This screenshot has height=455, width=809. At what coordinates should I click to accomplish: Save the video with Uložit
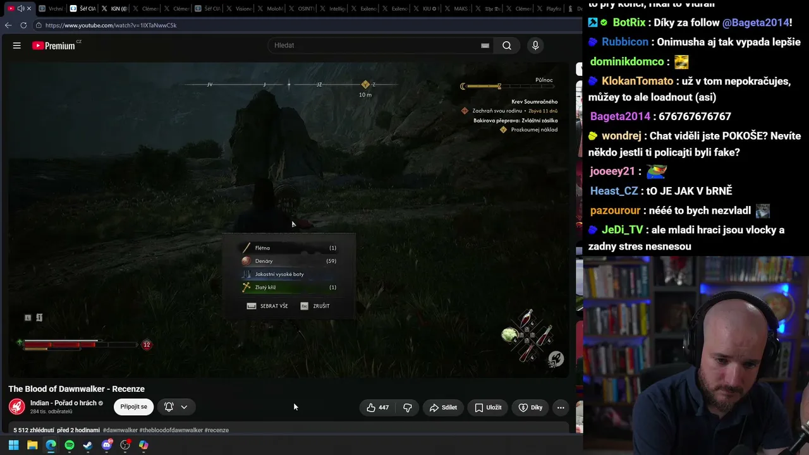coord(488,408)
